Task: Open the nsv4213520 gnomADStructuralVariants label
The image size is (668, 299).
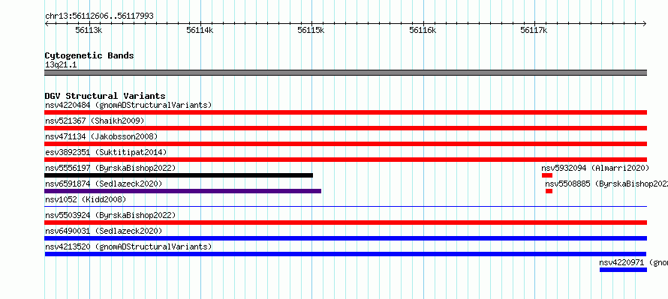Action: pos(128,247)
